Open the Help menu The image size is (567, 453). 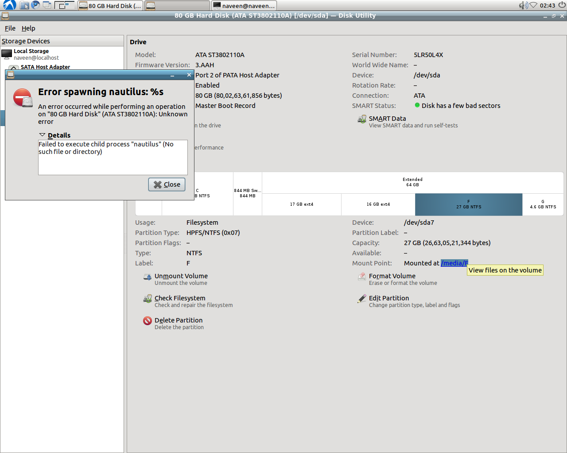pyautogui.click(x=28, y=28)
